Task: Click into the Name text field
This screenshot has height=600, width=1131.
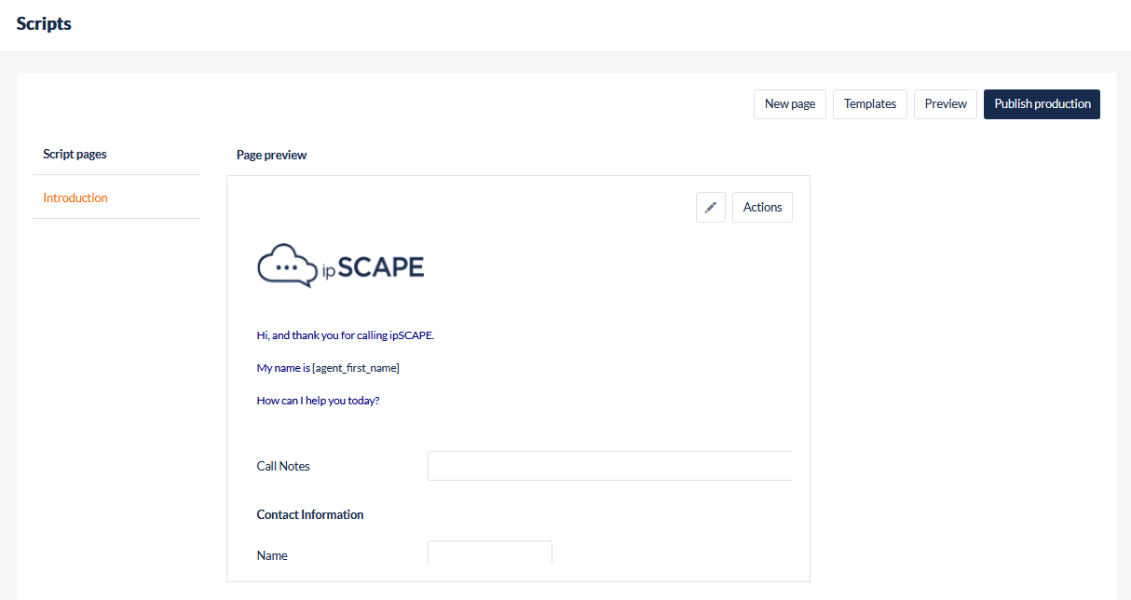Action: 489,553
